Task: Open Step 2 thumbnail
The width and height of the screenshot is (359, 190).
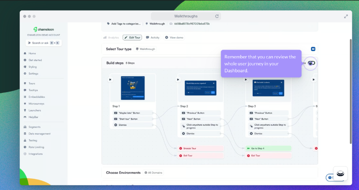Action: coord(201,88)
